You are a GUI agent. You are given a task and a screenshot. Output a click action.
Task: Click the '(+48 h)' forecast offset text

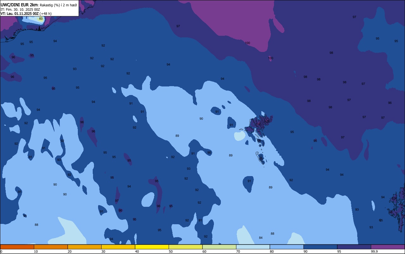[x=46, y=14]
